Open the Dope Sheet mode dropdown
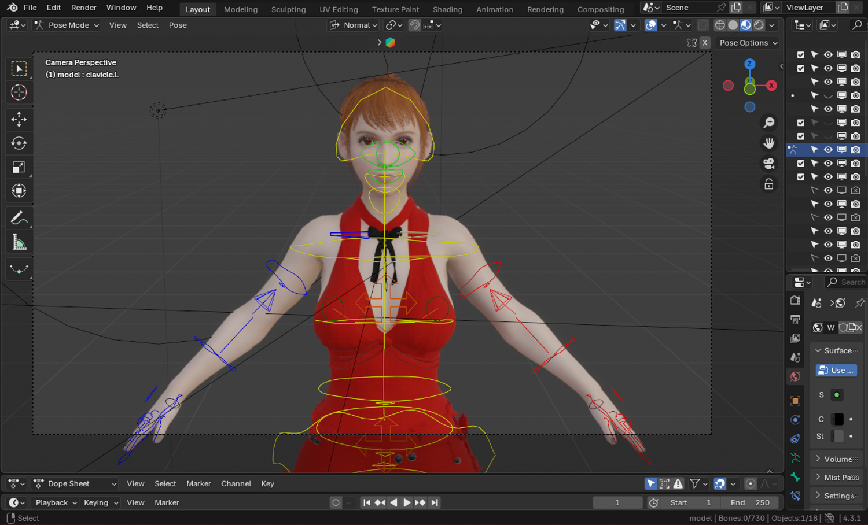 tap(75, 484)
